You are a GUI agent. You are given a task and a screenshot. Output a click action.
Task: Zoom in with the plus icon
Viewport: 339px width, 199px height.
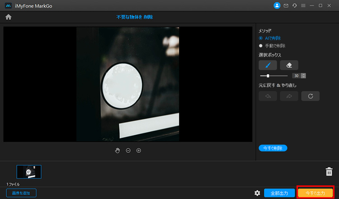pyautogui.click(x=139, y=151)
